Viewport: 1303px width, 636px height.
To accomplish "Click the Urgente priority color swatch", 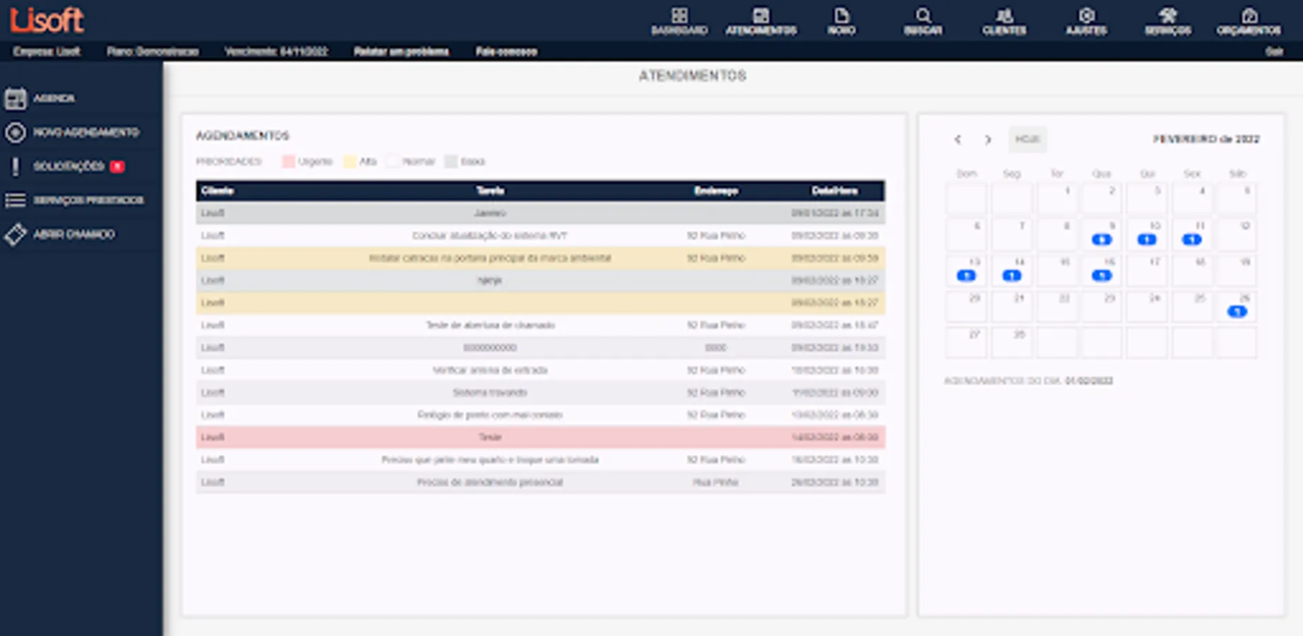I will 288,162.
